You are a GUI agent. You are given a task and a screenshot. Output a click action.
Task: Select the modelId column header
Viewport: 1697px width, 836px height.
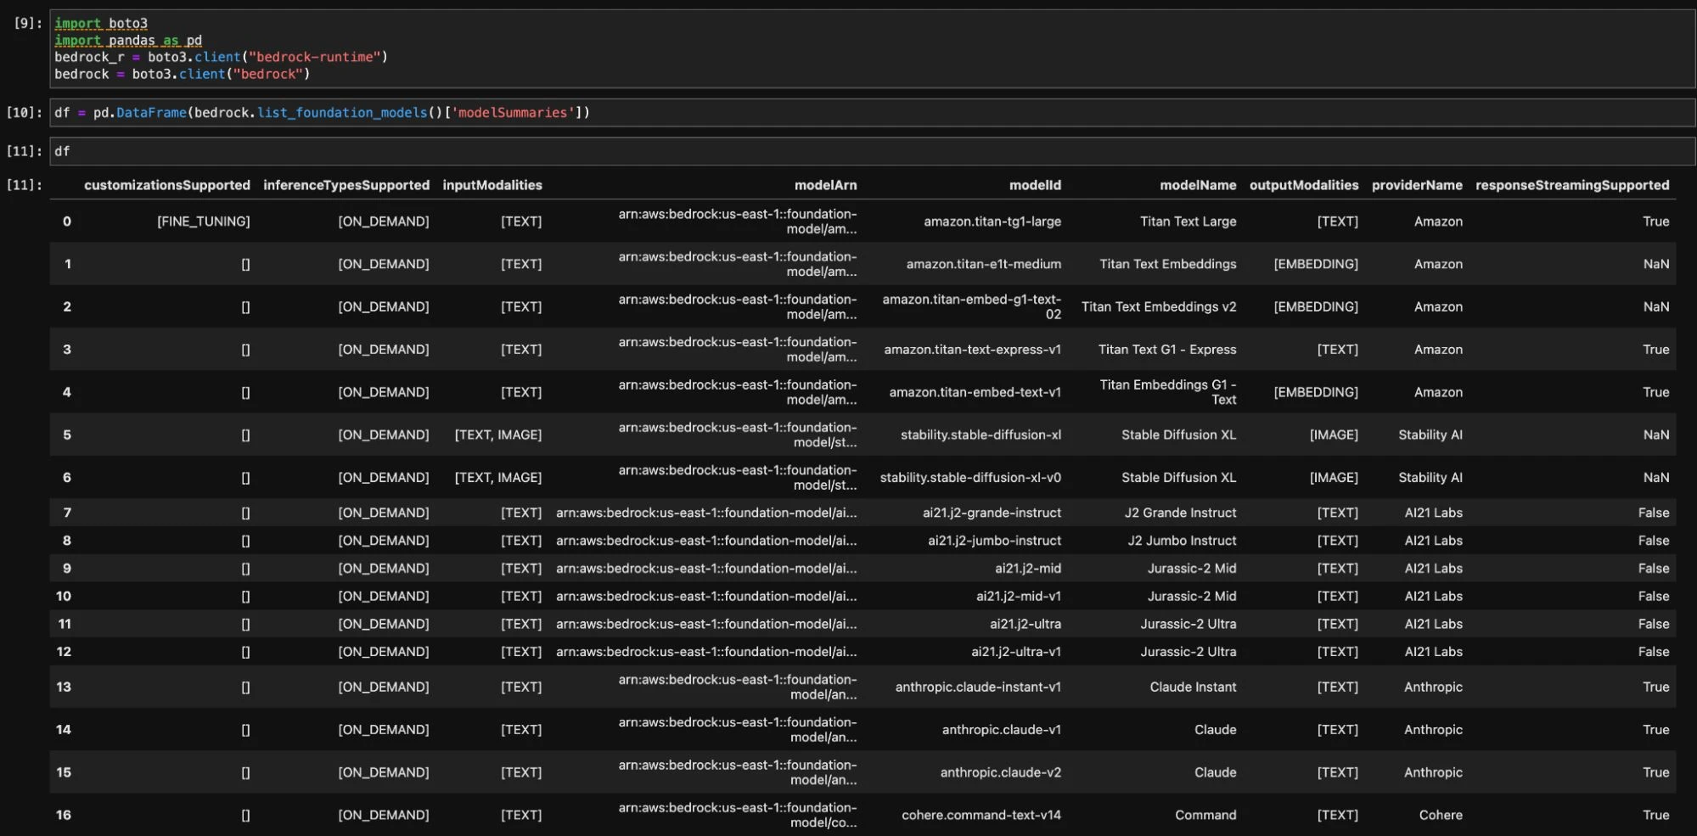1035,185
